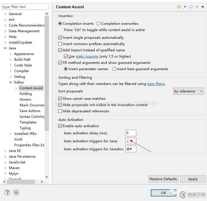
Task: Expand the Appearance node under Java
Action: pos(11,54)
